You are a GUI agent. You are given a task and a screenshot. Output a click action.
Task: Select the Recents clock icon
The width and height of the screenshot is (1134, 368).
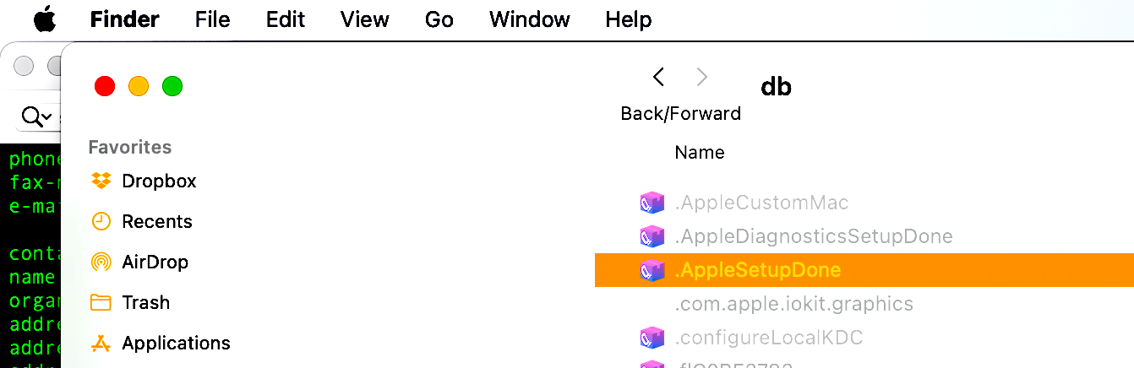[x=101, y=221]
